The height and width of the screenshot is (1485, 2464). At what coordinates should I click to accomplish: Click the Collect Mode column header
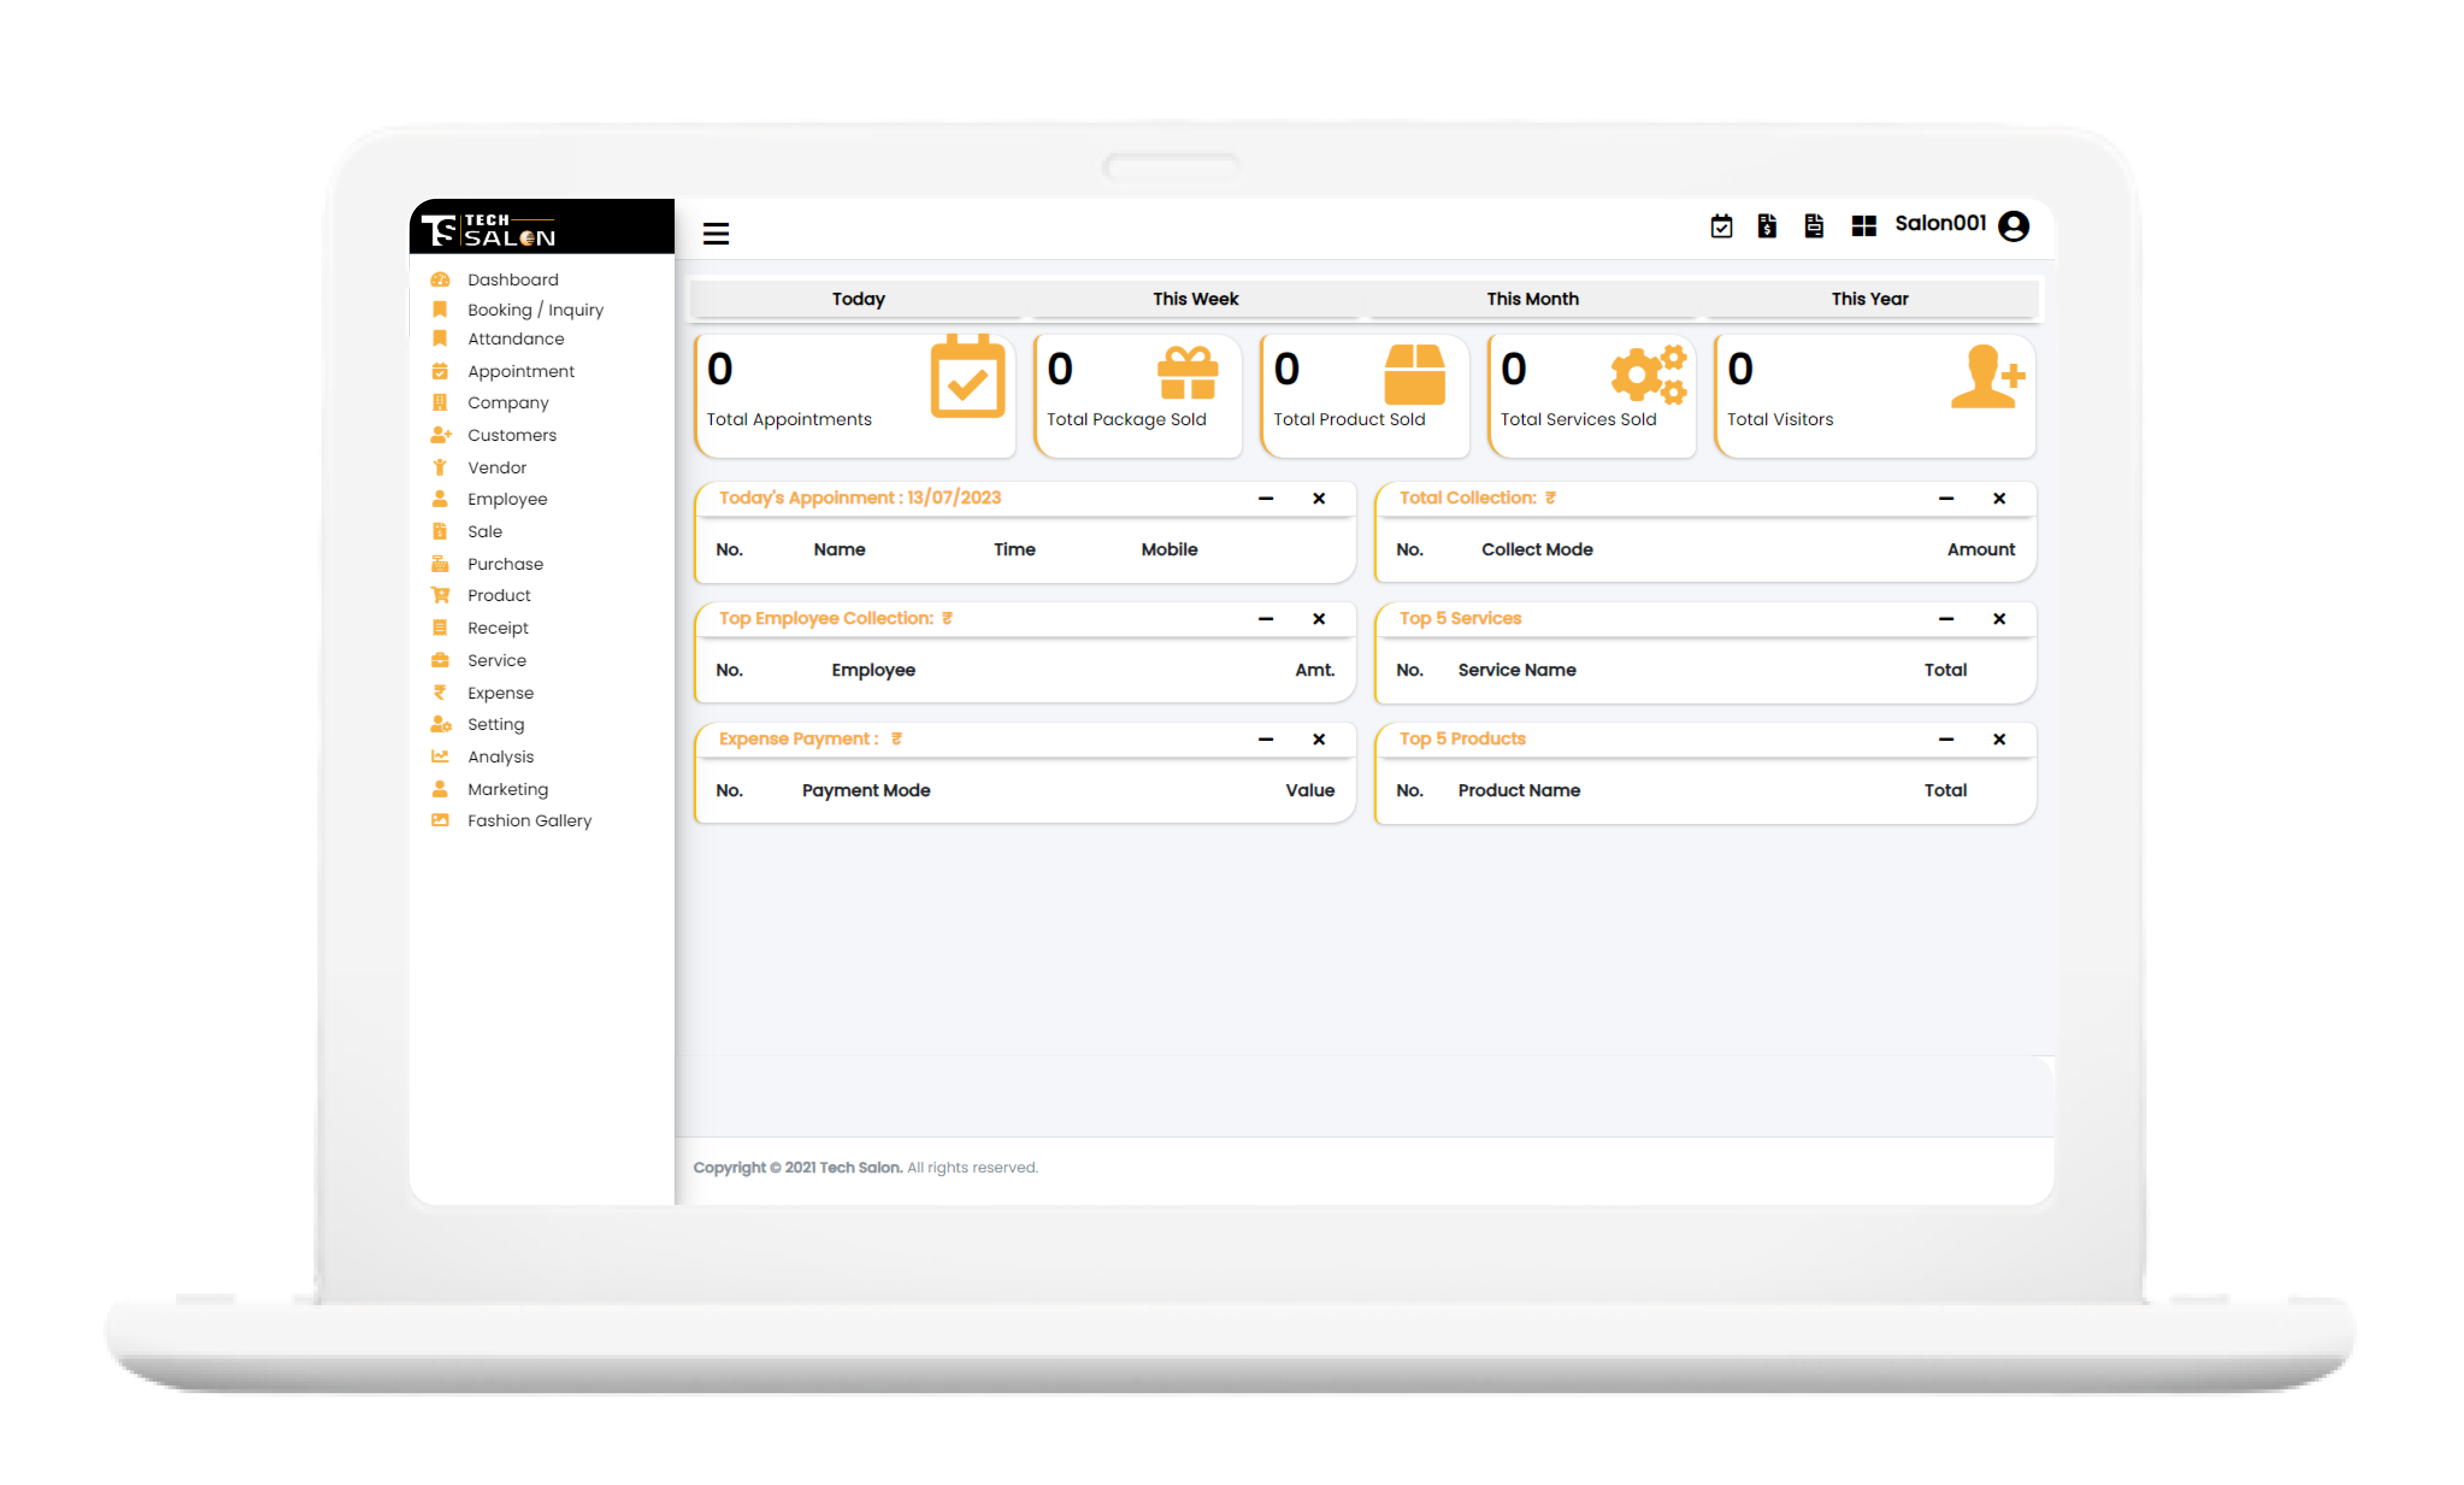pos(1537,550)
